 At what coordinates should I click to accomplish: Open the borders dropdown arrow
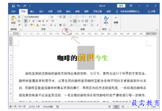coord(80,25)
